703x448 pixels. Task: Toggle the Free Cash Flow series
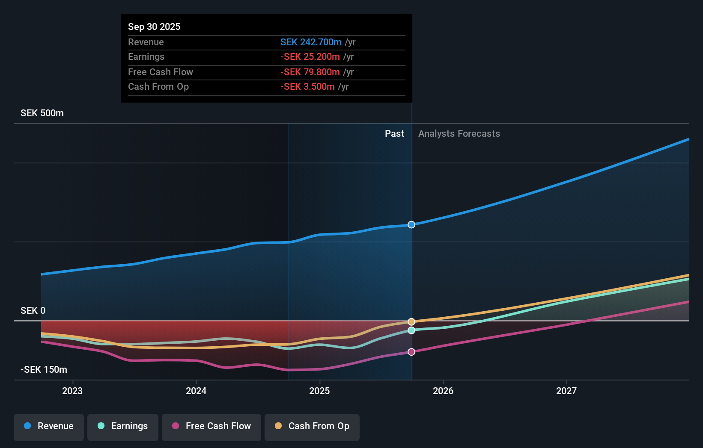coord(211,427)
